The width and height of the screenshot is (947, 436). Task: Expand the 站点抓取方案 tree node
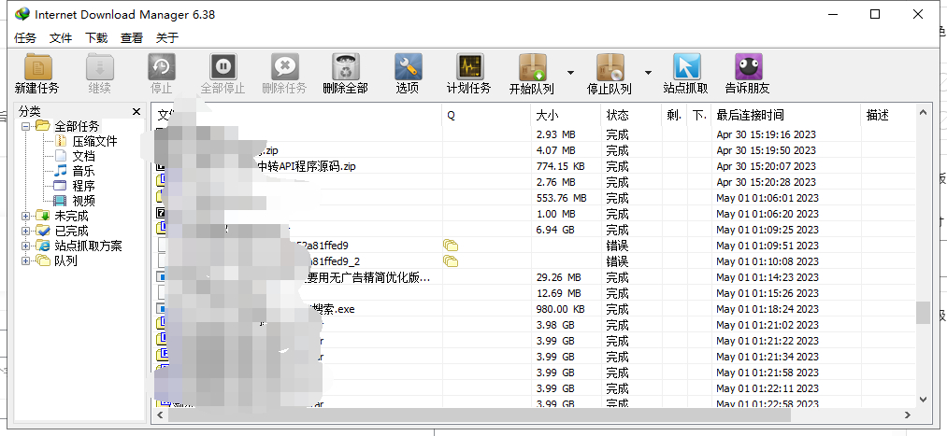(x=25, y=246)
